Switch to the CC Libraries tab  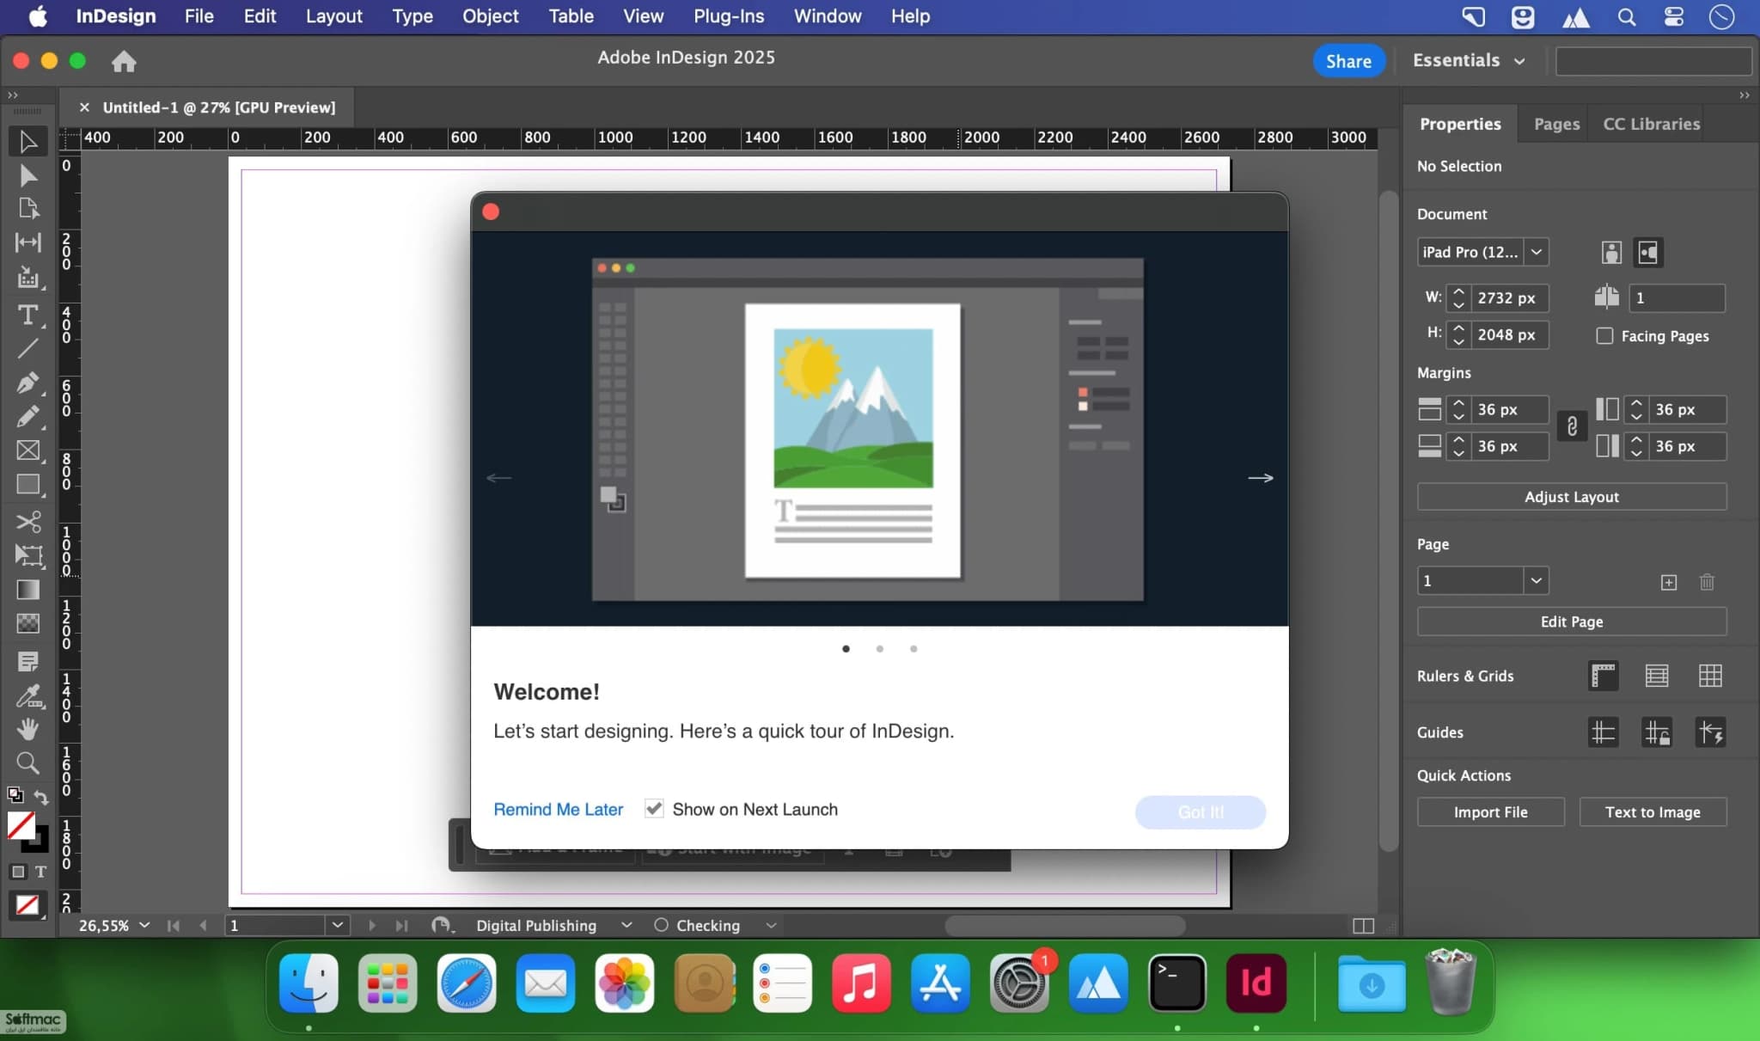1652,124
